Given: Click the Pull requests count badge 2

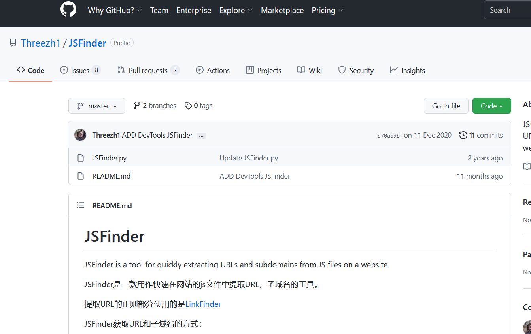Looking at the screenshot, I should click(175, 70).
